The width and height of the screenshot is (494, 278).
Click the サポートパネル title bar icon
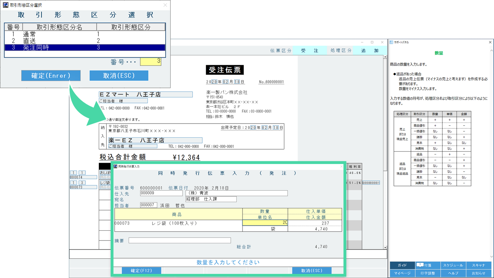pyautogui.click(x=391, y=42)
